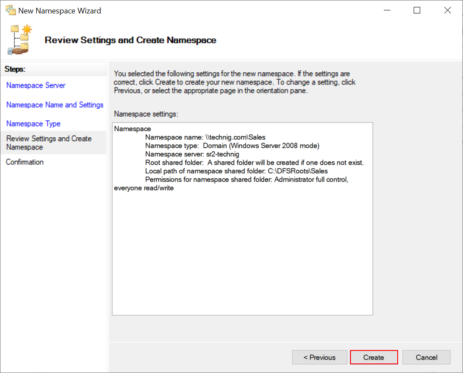Cancel the namespace wizard

pos(426,357)
